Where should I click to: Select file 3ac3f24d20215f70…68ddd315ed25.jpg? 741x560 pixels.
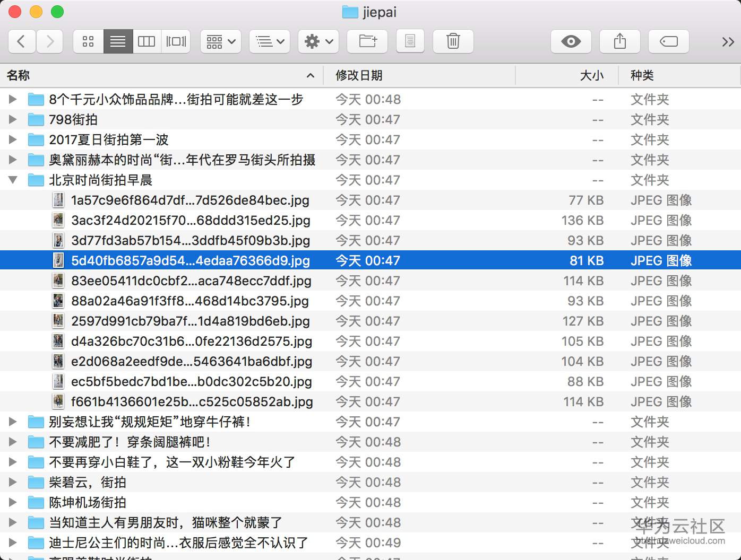click(370, 220)
